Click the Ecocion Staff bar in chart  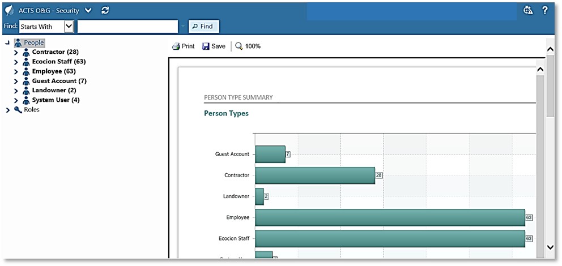390,239
